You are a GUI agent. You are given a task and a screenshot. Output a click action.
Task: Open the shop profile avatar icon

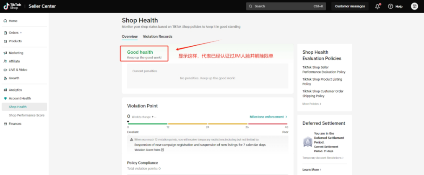[x=414, y=6]
